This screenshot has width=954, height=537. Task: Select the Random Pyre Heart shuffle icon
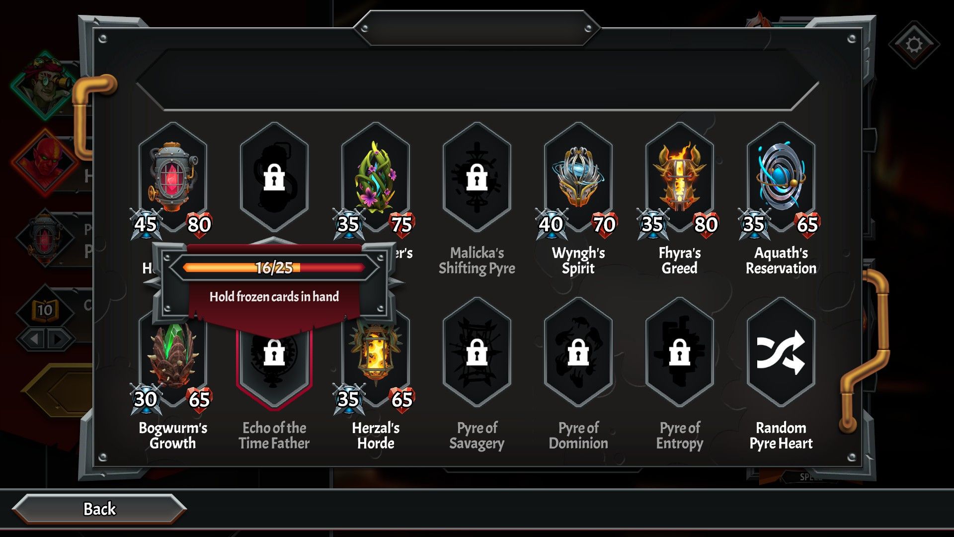click(781, 352)
